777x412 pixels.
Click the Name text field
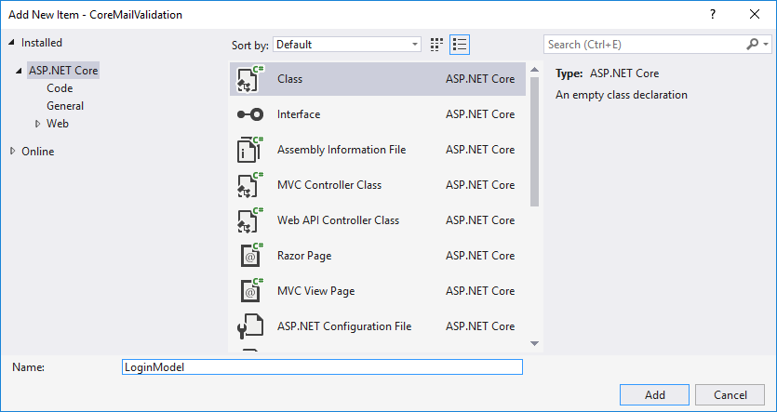point(322,367)
